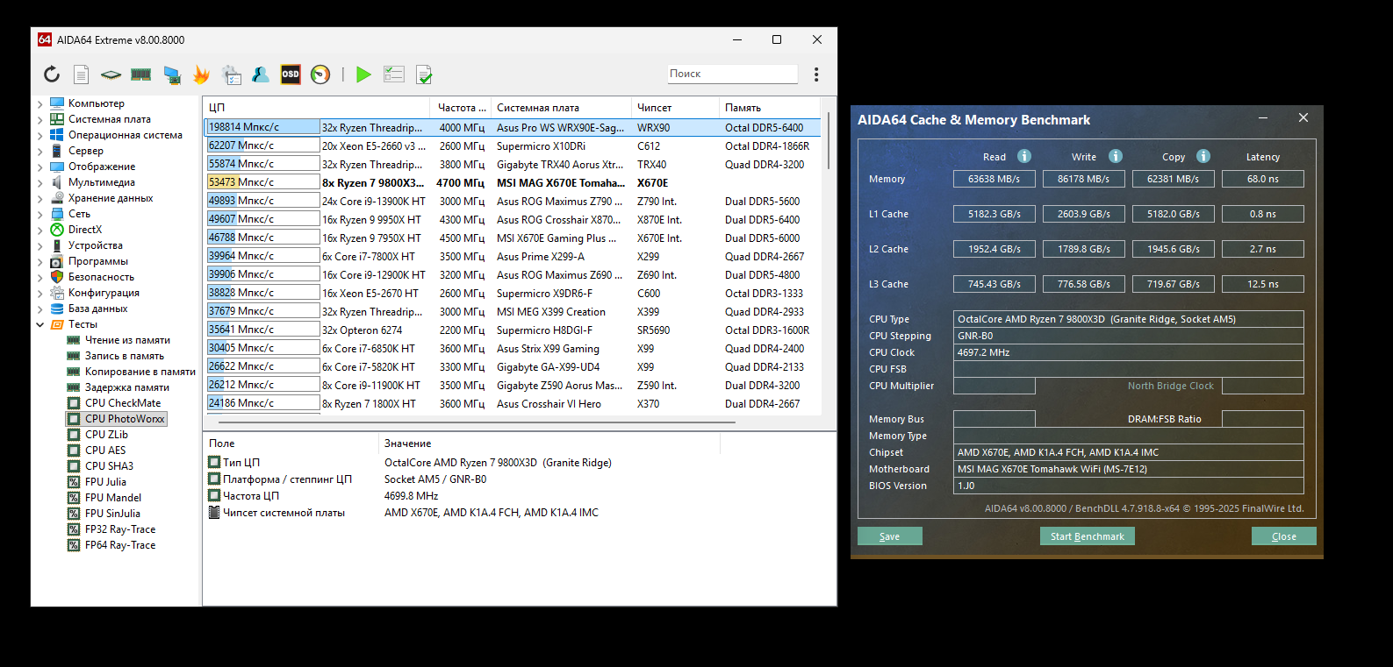Expand the Компьютер tree node
The width and height of the screenshot is (1393, 667).
[x=39, y=103]
